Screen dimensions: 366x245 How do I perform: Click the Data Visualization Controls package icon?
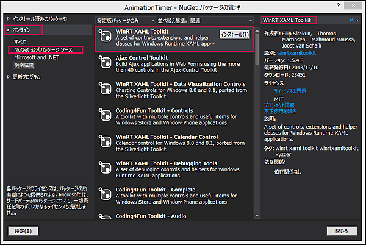pyautogui.click(x=104, y=88)
